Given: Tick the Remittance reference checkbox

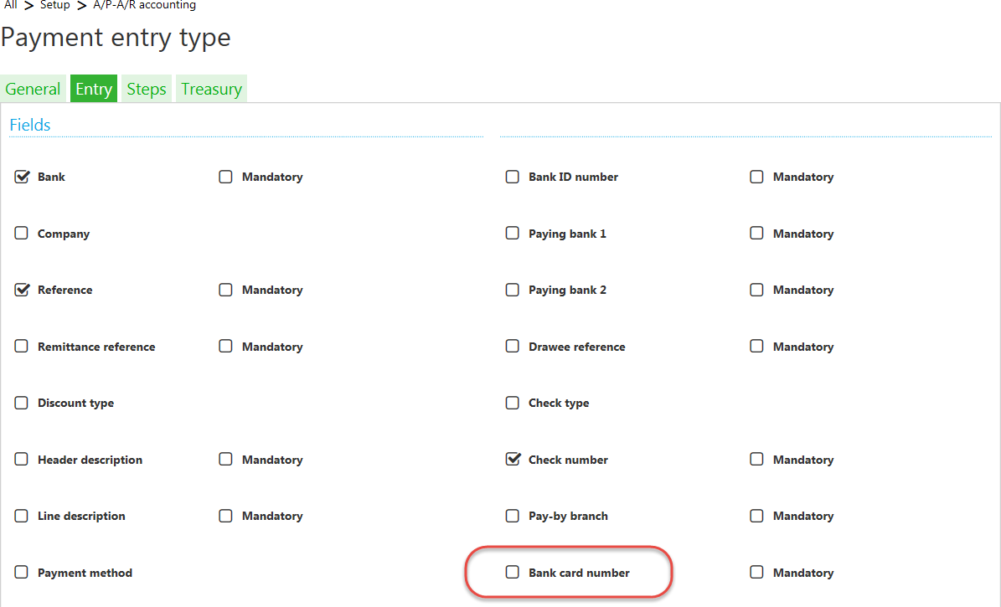Looking at the screenshot, I should (x=22, y=347).
